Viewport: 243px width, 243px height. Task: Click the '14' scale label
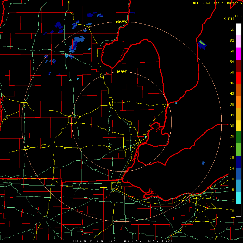pos(232,168)
